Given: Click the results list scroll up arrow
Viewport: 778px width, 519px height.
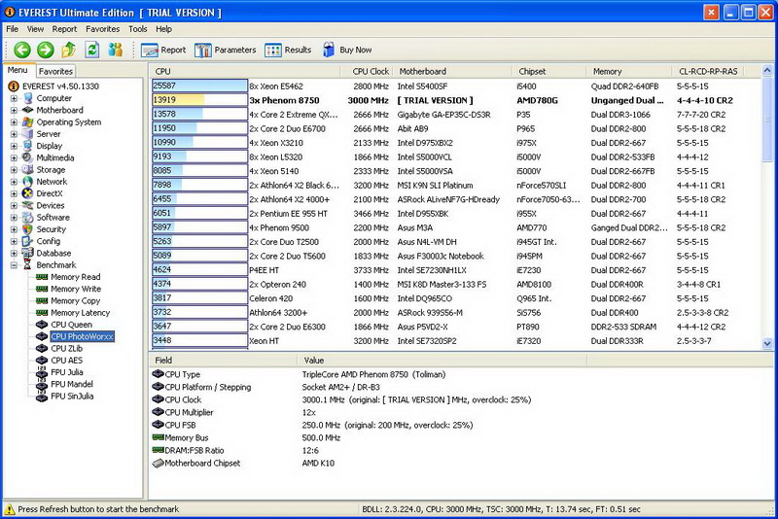Looking at the screenshot, I should 767,70.
